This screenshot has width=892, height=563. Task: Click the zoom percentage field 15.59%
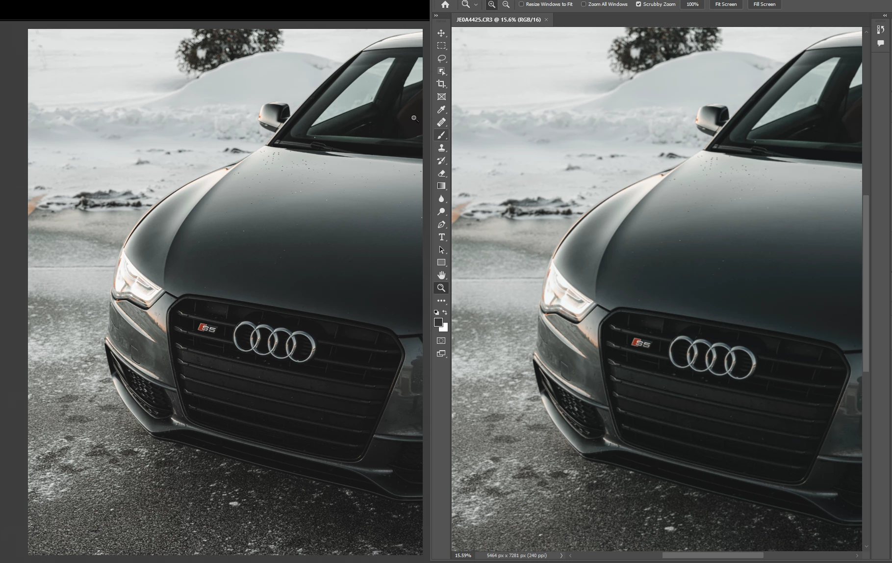click(463, 556)
